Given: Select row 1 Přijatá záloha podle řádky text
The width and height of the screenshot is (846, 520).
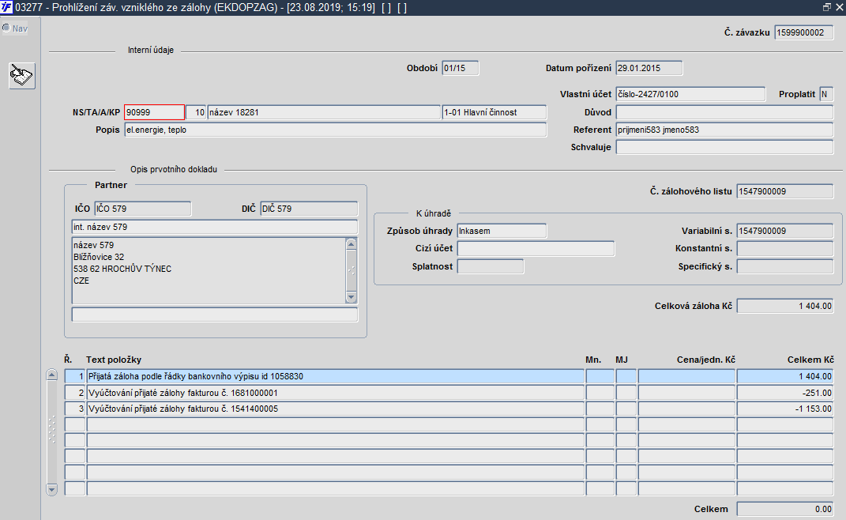Looking at the screenshot, I should (335, 376).
